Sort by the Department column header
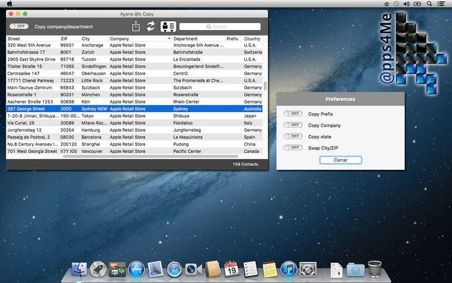Viewport: 452px width, 283px height. pyautogui.click(x=185, y=38)
